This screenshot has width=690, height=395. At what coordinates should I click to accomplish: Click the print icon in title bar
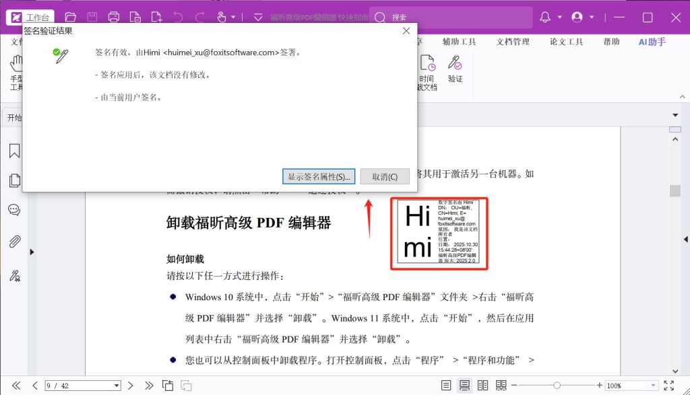114,17
